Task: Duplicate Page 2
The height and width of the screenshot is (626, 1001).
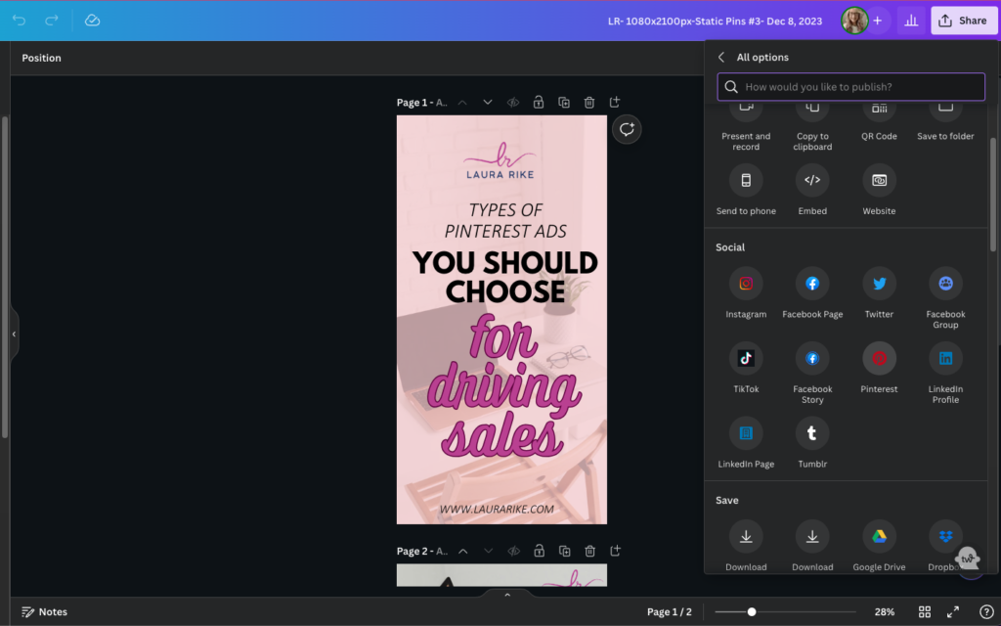Action: point(564,551)
